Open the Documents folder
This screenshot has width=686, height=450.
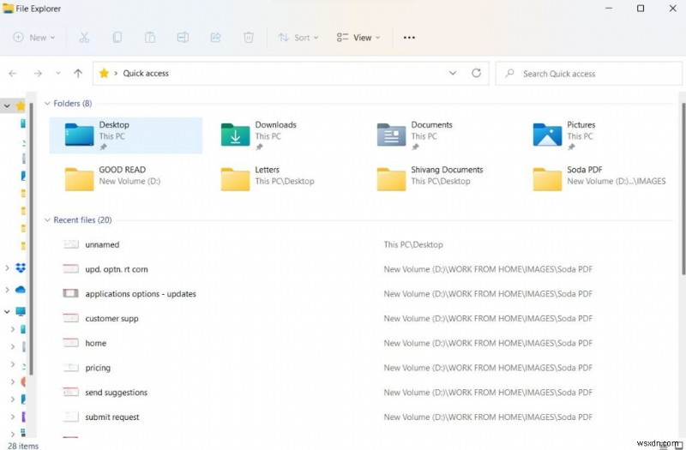438,135
